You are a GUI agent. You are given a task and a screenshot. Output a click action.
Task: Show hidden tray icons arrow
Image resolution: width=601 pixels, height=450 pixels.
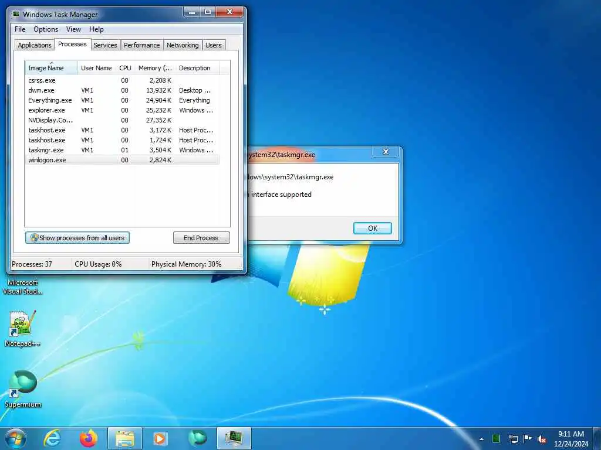[x=481, y=439]
